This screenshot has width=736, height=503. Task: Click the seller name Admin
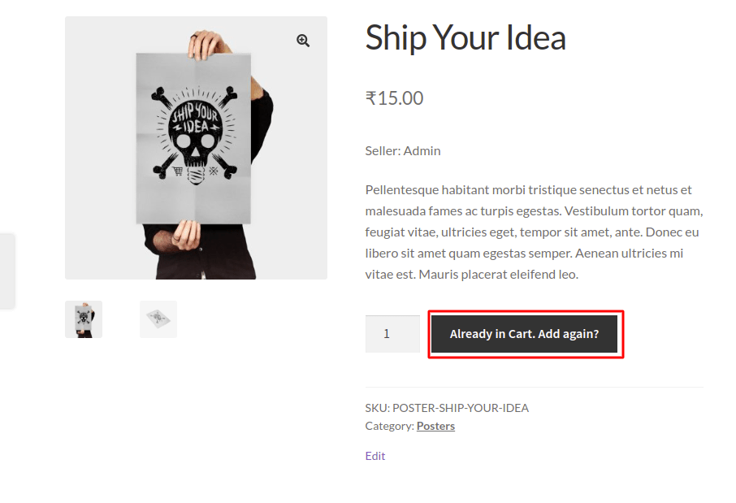424,150
